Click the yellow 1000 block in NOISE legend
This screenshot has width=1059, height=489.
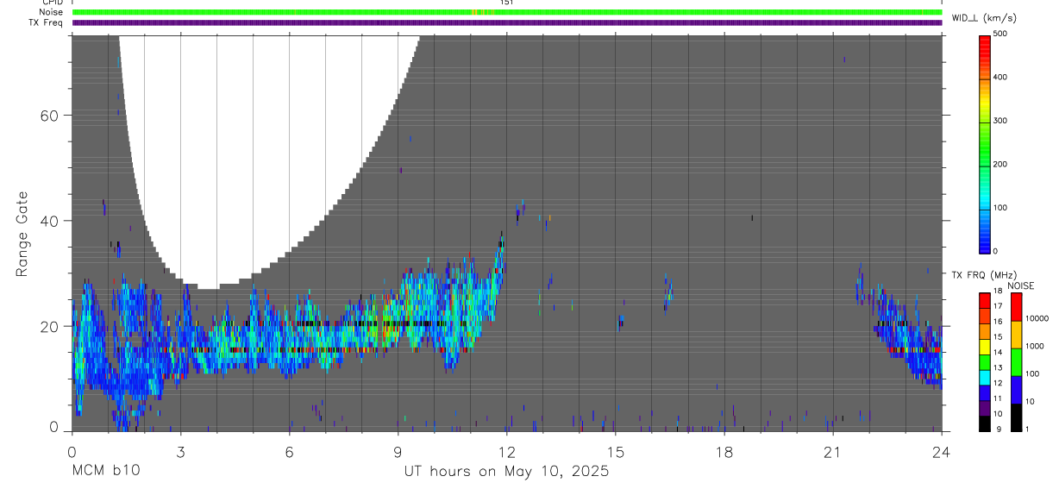1016,335
